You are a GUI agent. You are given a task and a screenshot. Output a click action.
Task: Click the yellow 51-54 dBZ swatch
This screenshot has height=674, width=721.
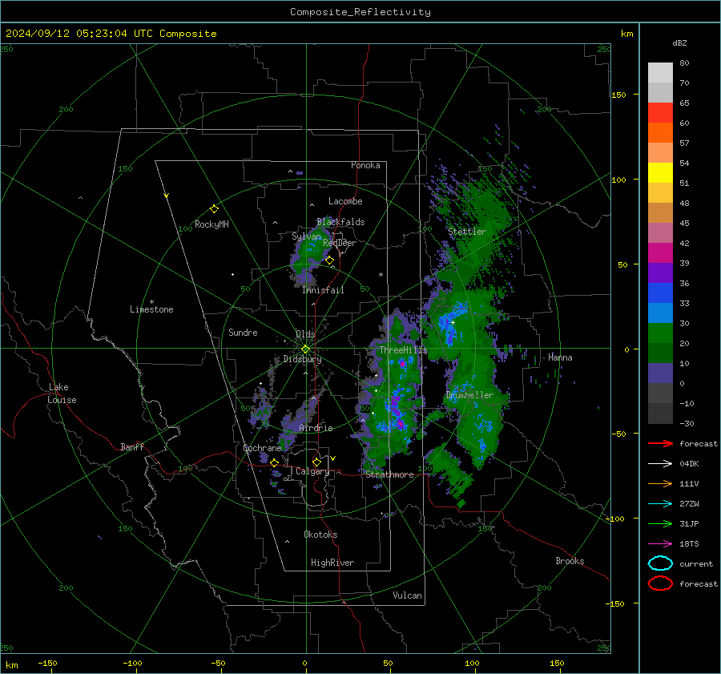660,173
